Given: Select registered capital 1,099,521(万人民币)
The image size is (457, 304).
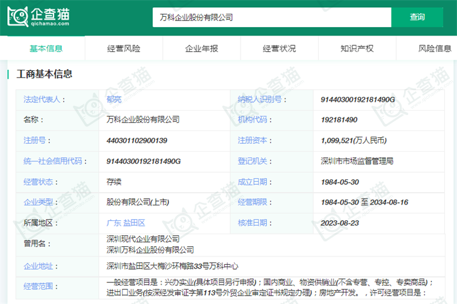Looking at the screenshot, I should (354, 140).
